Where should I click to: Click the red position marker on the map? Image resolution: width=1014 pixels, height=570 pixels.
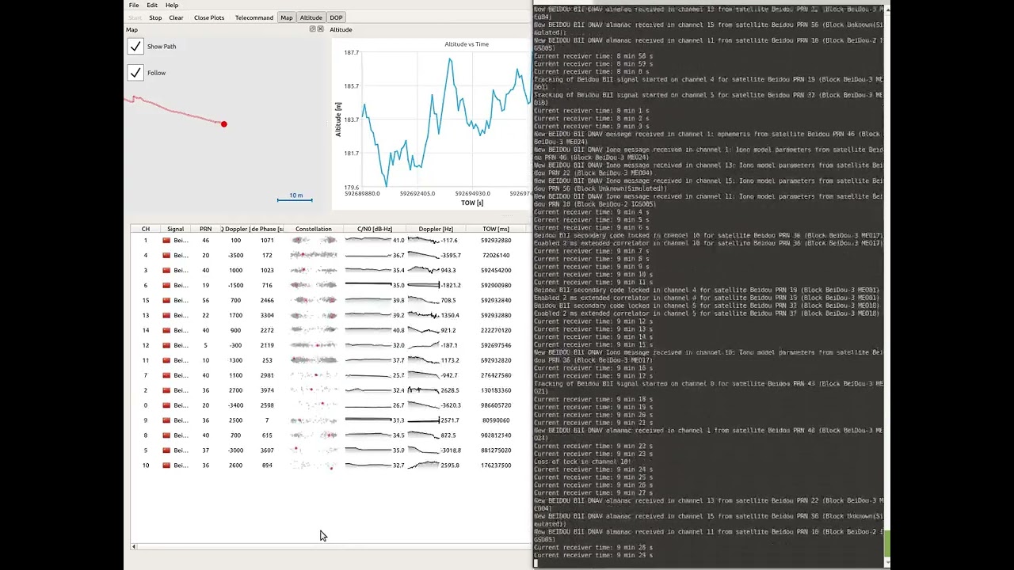click(224, 124)
